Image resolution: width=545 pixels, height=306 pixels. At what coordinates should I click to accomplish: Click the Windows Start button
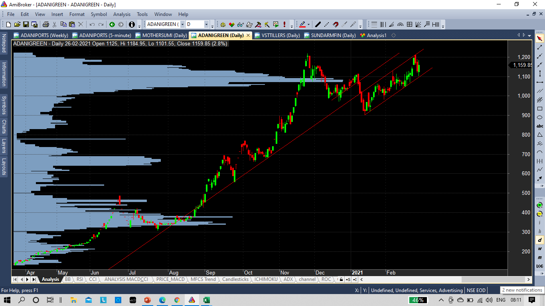8,300
